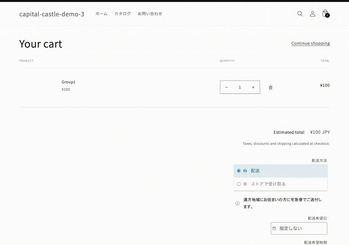Image resolution: width=349 pixels, height=245 pixels.
Task: Click the info icon beside delivery notice
Action: pos(237,203)
